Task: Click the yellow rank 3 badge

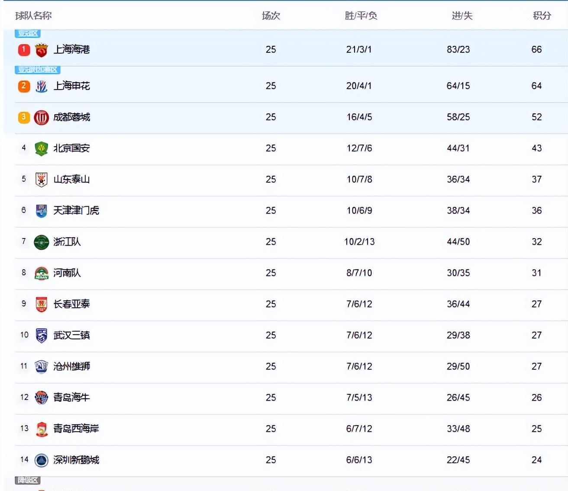Action: point(24,117)
